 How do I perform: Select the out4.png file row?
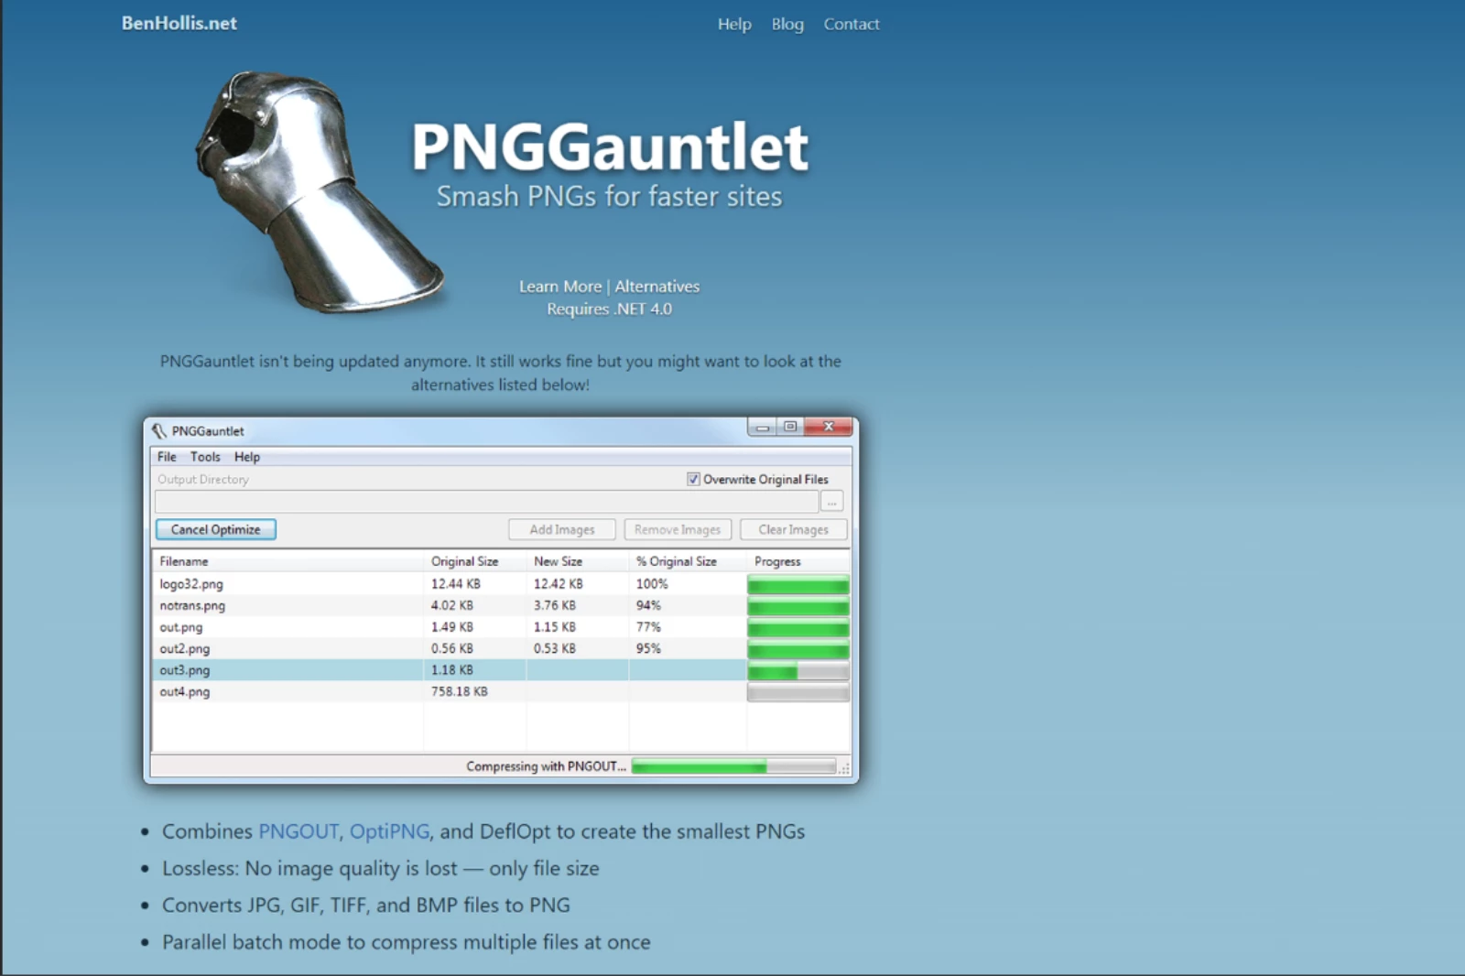click(x=501, y=691)
